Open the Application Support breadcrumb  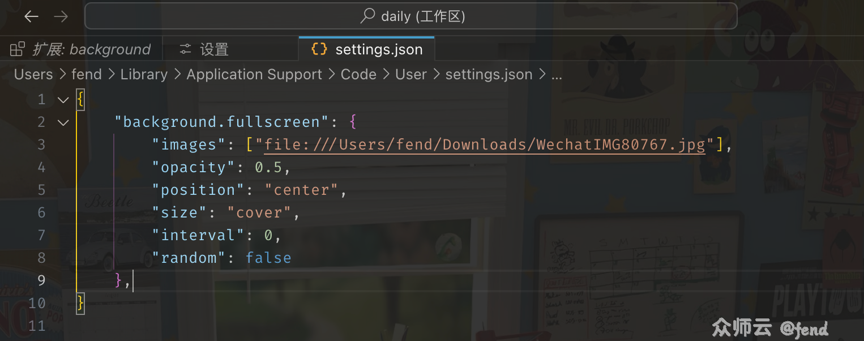(254, 75)
